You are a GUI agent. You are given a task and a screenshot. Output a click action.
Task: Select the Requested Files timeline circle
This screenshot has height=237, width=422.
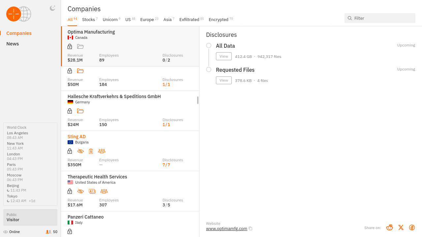[x=209, y=69]
